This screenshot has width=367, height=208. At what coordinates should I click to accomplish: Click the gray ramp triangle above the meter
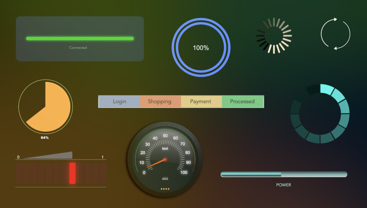pyautogui.click(x=48, y=155)
